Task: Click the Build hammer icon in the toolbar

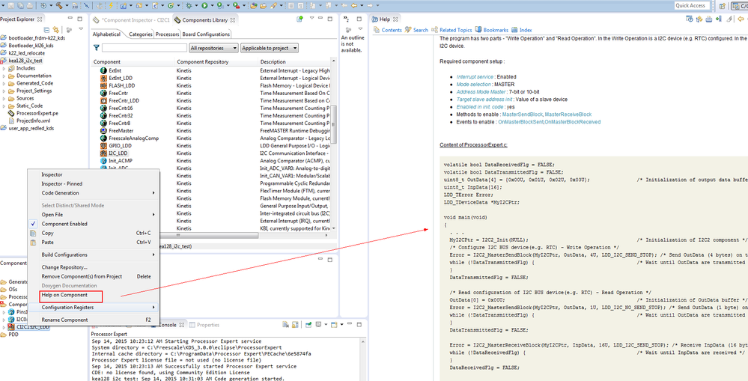Action: point(59,5)
